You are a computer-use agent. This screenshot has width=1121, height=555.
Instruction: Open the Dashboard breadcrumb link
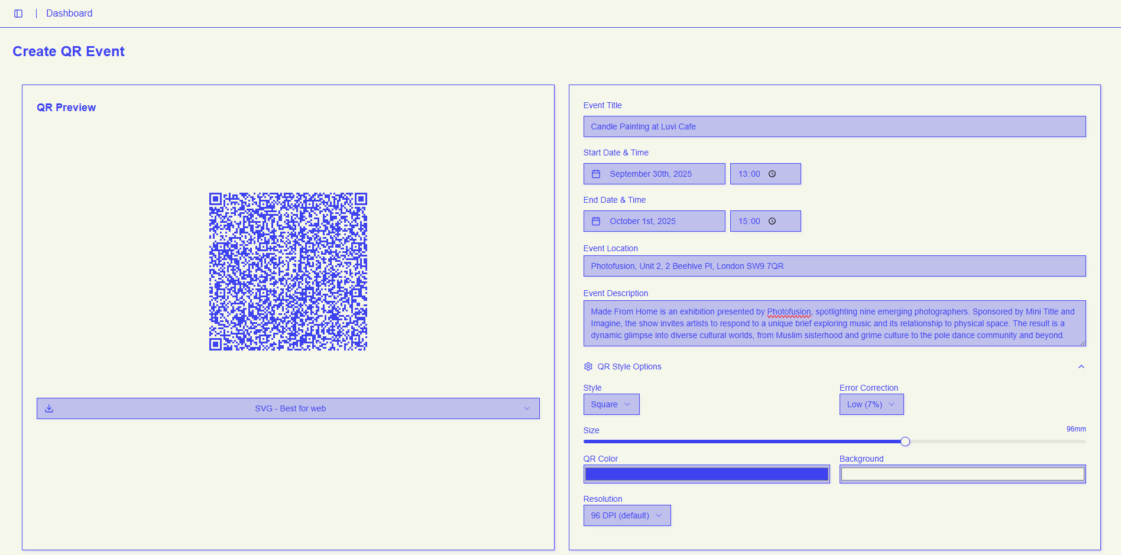(x=69, y=13)
